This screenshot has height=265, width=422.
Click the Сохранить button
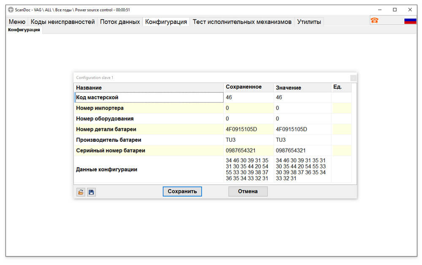(x=182, y=191)
